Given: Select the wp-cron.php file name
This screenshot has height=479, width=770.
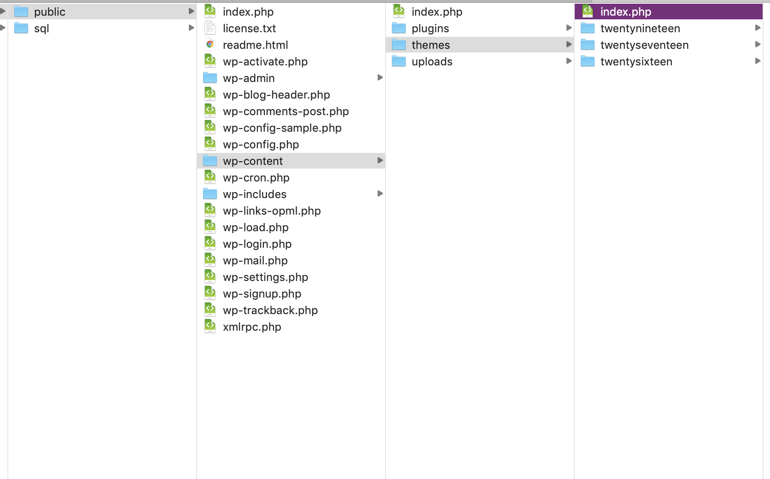Looking at the screenshot, I should 257,178.
